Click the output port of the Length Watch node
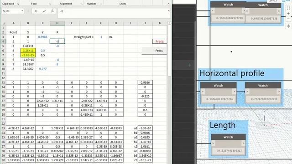Screen dimensions: 292x164 [243, 143]
